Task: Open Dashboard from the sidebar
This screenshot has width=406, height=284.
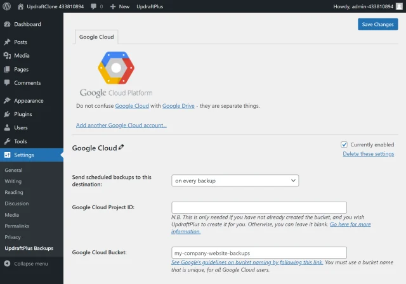Action: pos(27,24)
